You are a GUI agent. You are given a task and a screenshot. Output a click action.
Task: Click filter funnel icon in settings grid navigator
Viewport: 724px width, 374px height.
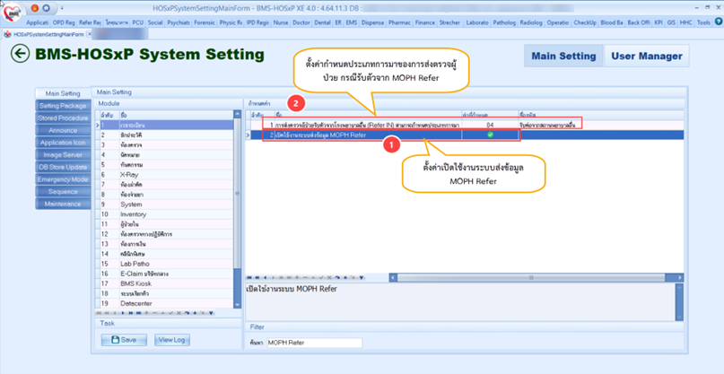click(x=362, y=277)
